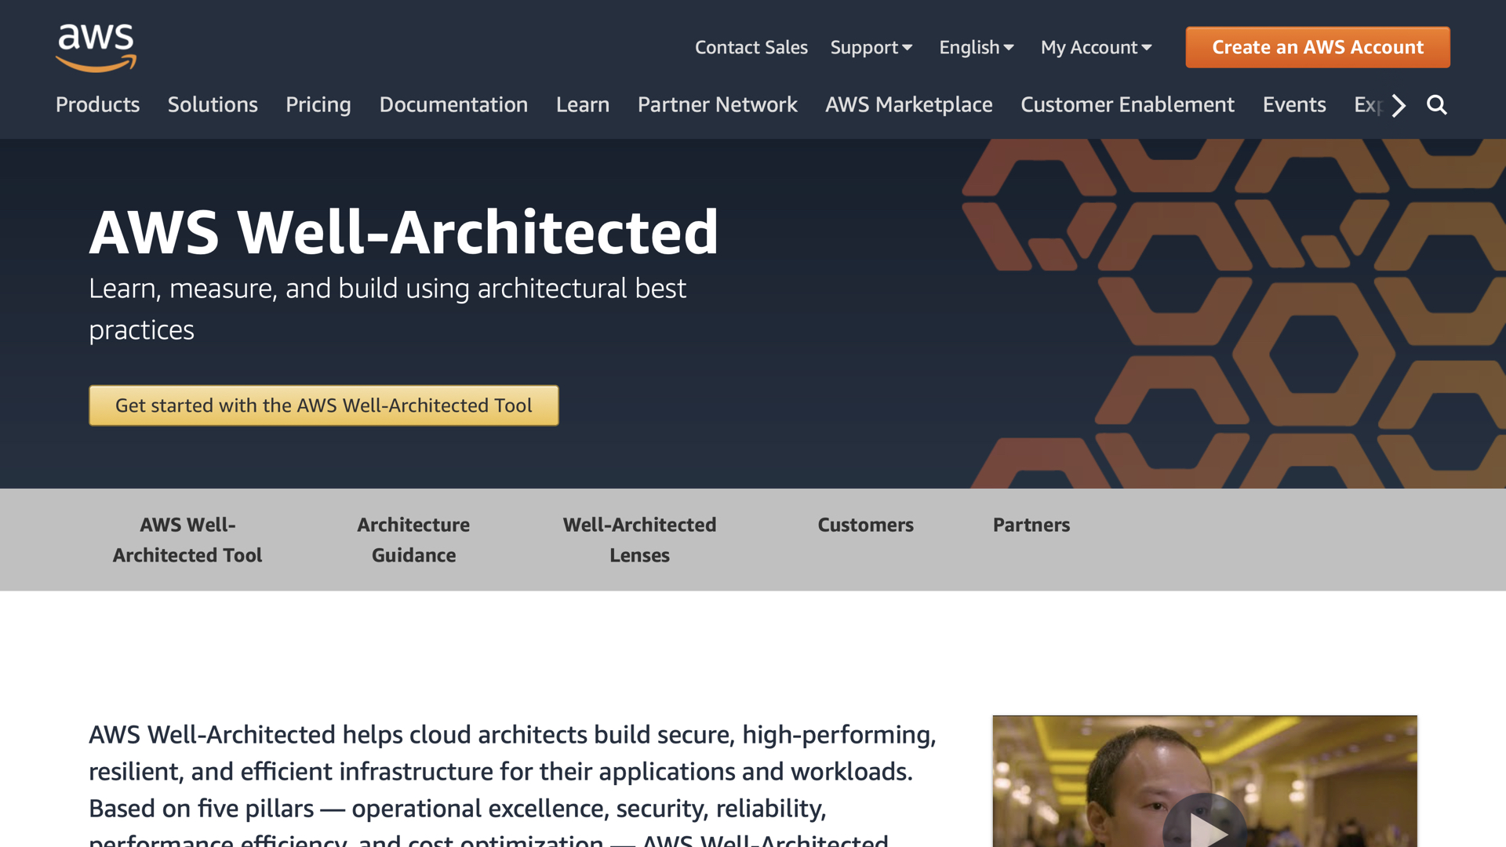Open the search magnifier icon
Screen dimensions: 1506x847
[1436, 105]
